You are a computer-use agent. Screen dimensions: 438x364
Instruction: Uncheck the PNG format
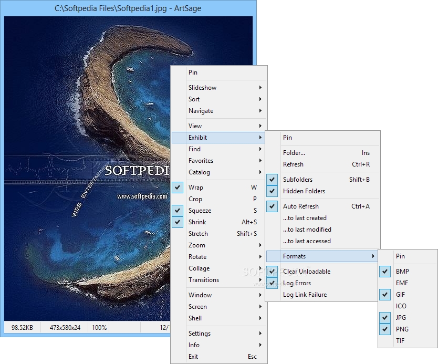coord(408,329)
